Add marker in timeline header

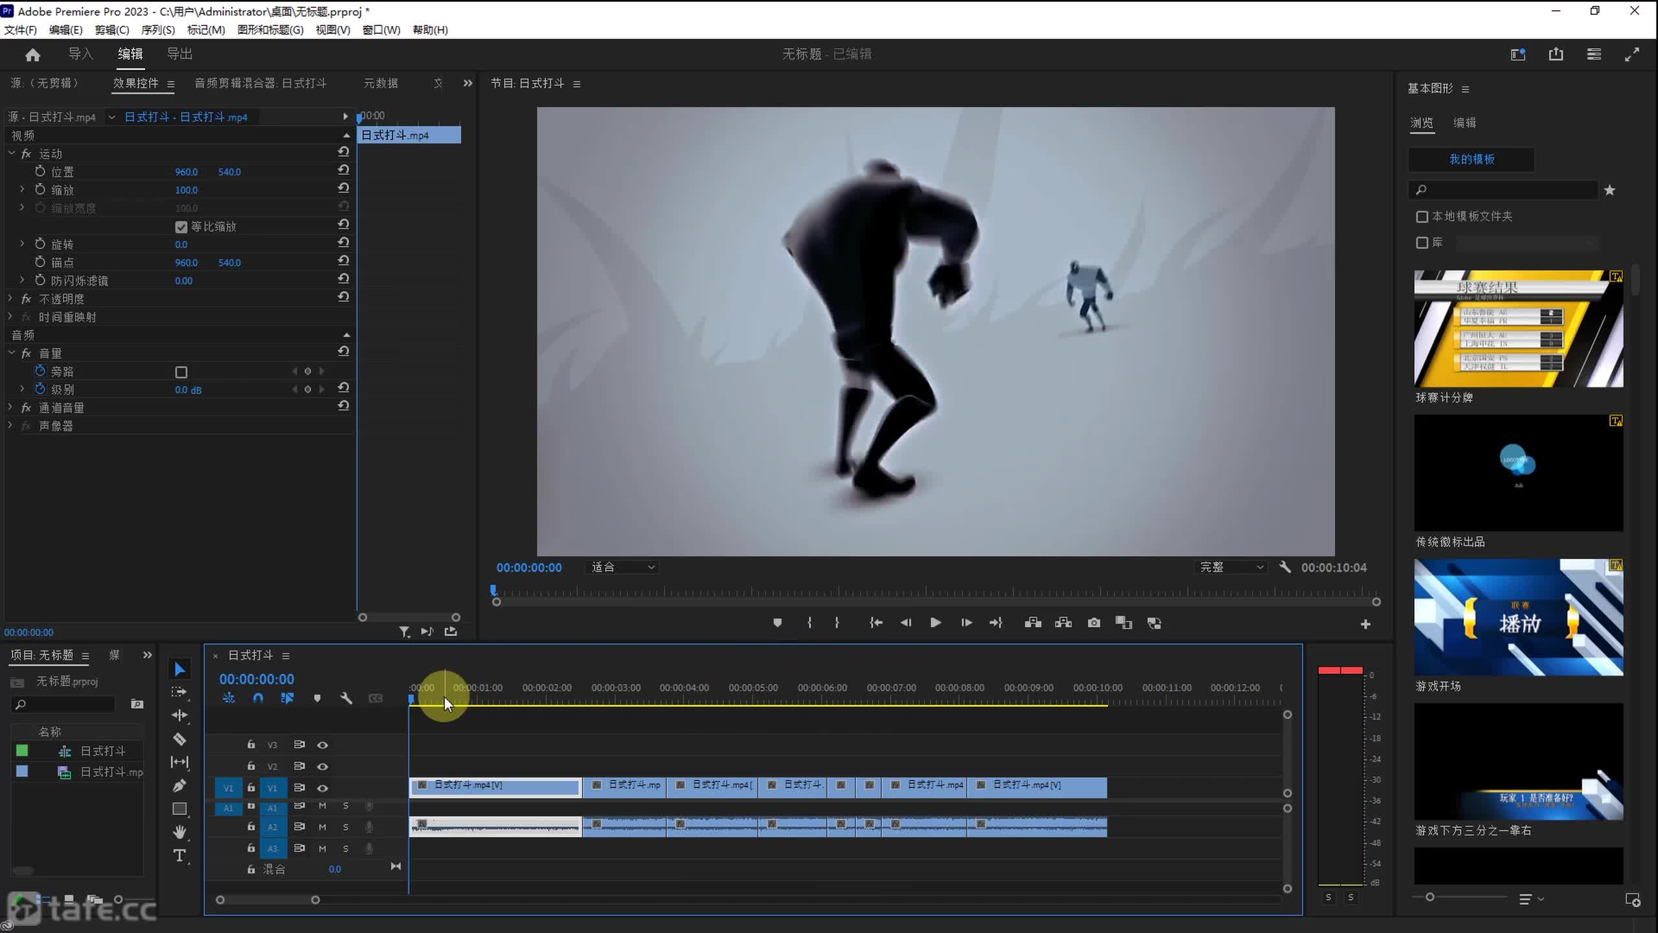(317, 698)
